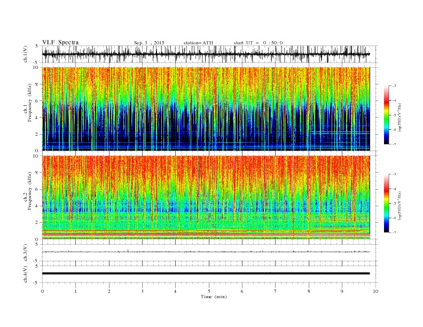
Task: Click the "1" tick label on the time axis
Action: pyautogui.click(x=75, y=291)
